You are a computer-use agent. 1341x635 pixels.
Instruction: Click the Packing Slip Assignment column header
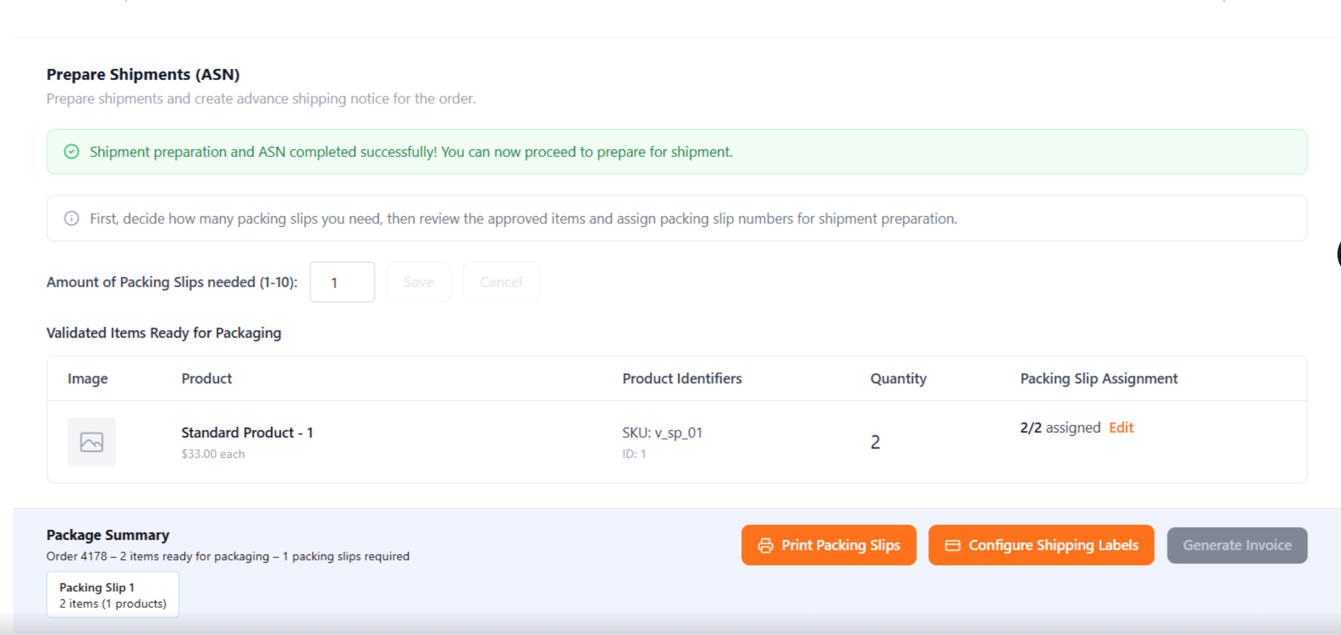pyautogui.click(x=1099, y=379)
